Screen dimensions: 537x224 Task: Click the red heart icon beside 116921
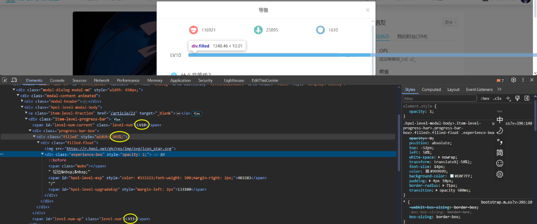[x=193, y=30]
